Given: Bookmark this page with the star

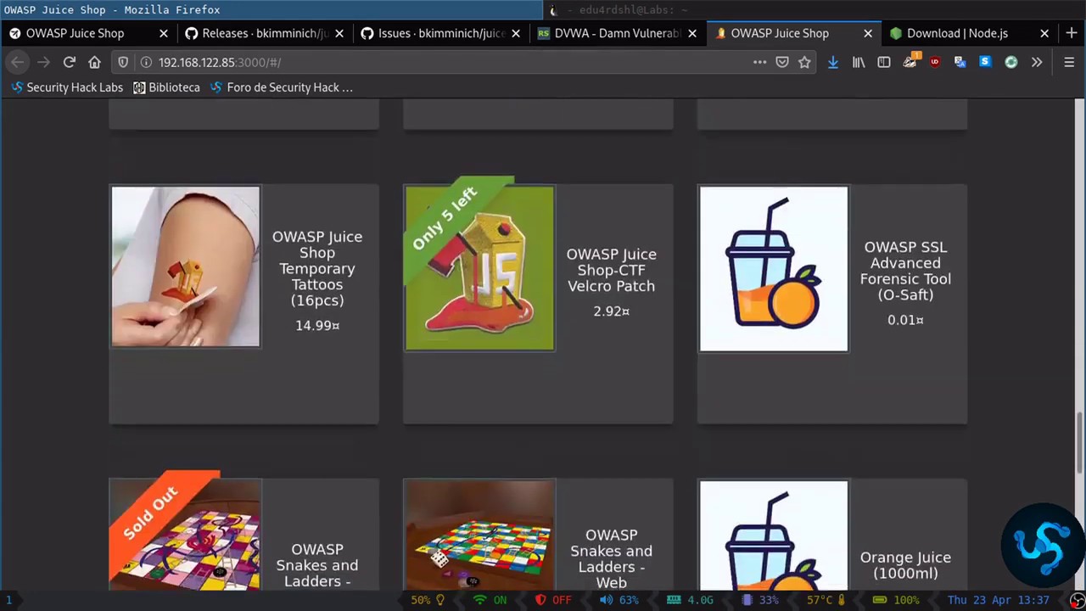Looking at the screenshot, I should [804, 62].
